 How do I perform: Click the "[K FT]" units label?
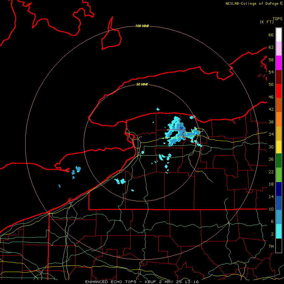click(x=267, y=22)
